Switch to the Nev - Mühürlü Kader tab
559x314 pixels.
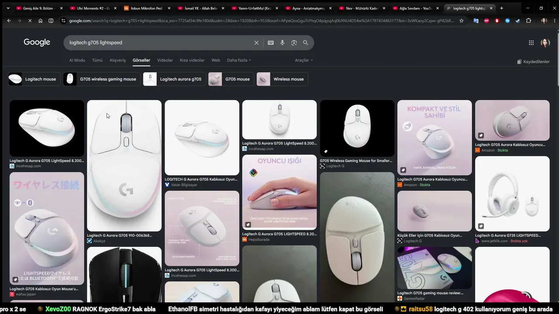pos(362,8)
